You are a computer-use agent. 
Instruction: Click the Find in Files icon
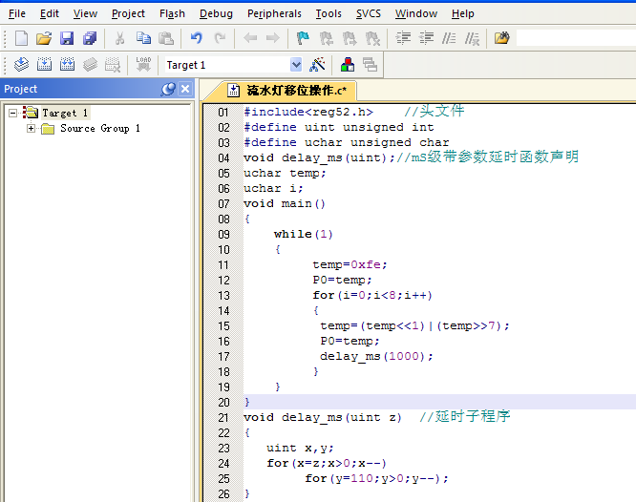click(x=502, y=38)
